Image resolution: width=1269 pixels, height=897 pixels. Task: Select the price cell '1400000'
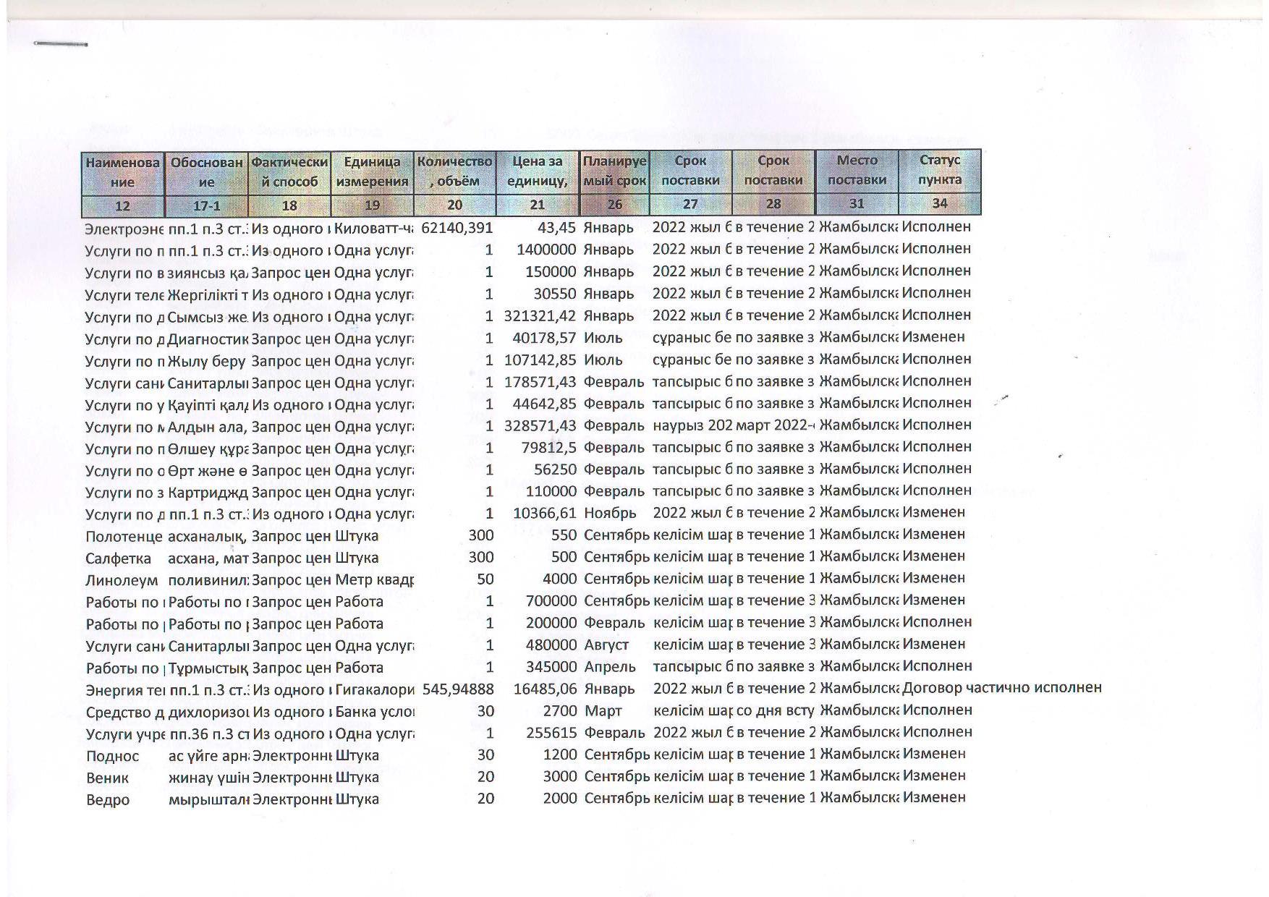point(546,250)
